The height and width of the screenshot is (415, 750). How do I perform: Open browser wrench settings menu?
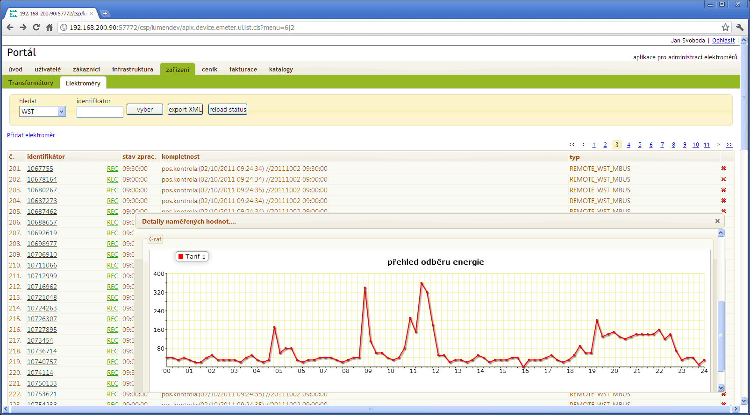740,28
